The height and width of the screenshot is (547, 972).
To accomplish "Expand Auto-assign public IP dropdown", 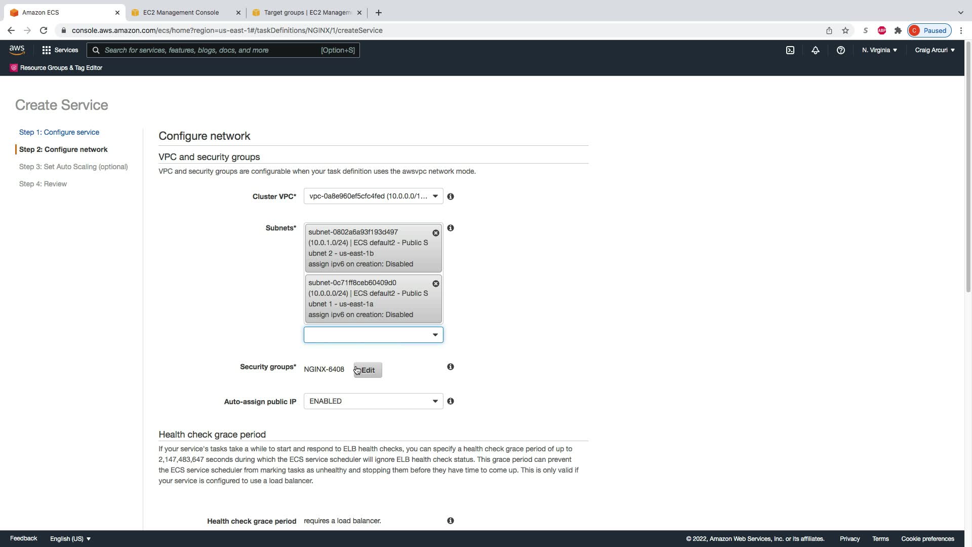I will [373, 401].
